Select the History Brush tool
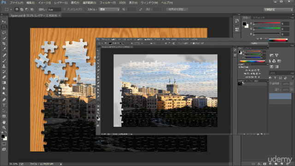This screenshot has width=295, height=166. [4, 72]
